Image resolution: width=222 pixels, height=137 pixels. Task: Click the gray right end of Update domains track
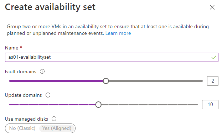point(193,105)
